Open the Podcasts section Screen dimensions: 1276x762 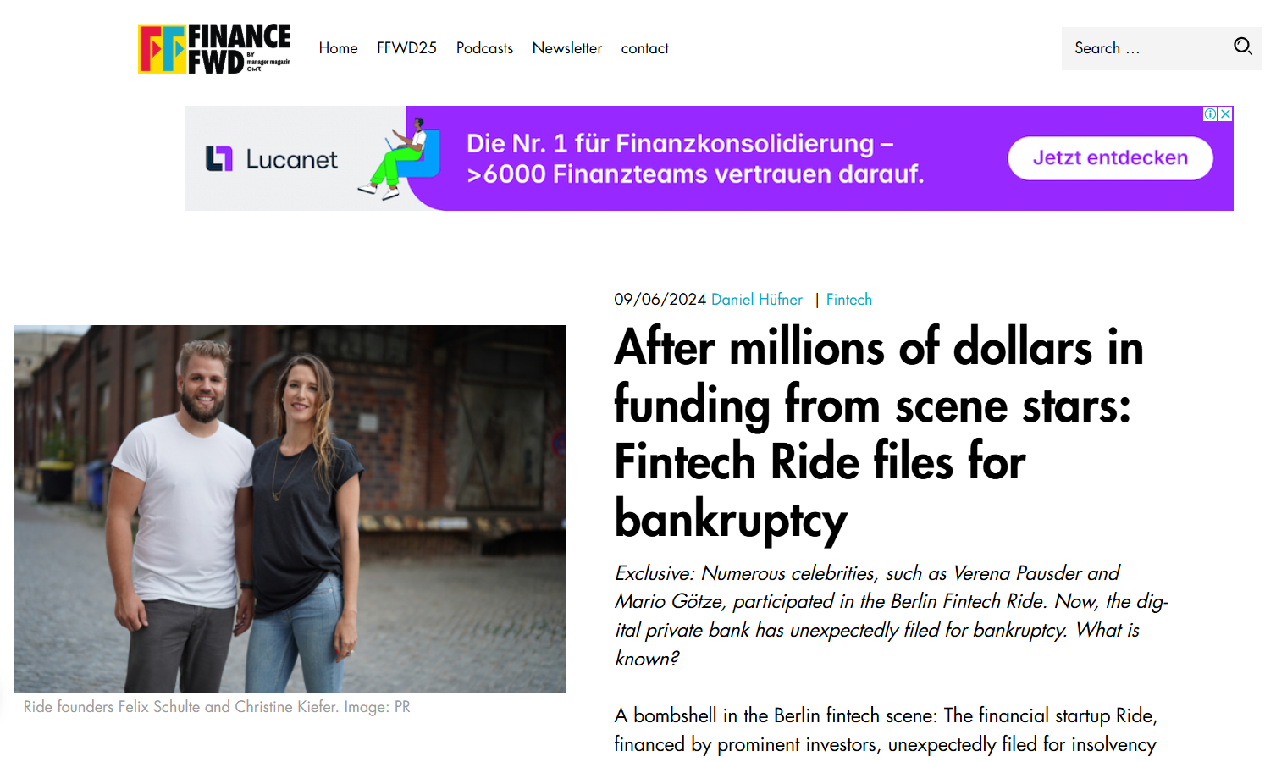click(484, 48)
